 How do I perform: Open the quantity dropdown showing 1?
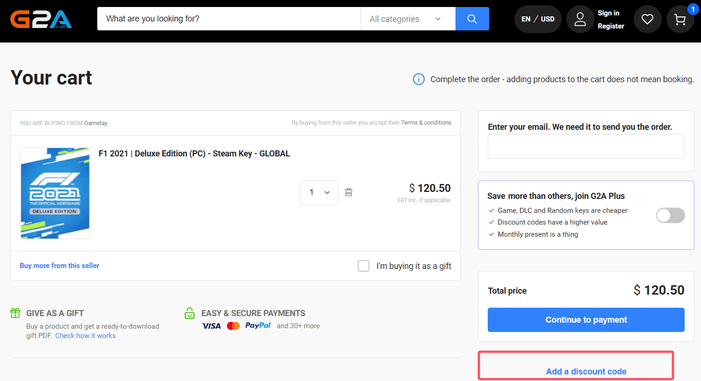pyautogui.click(x=319, y=192)
